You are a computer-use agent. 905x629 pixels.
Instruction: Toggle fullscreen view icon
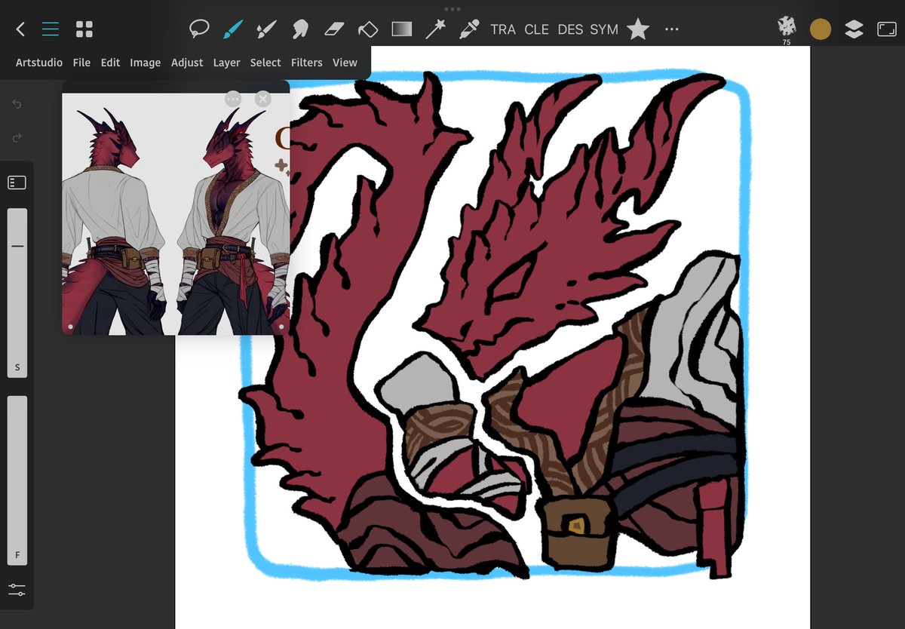coord(886,29)
